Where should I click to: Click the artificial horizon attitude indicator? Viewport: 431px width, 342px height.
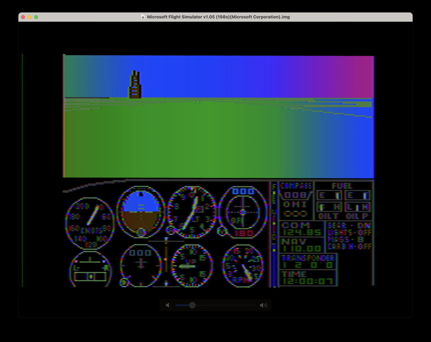(141, 212)
